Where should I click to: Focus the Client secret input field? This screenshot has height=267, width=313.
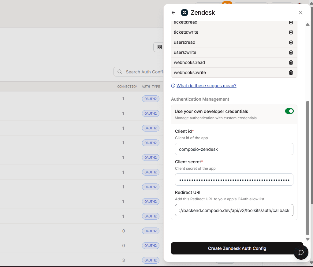(234, 180)
